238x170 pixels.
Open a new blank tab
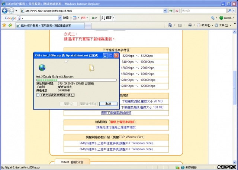point(88,26)
